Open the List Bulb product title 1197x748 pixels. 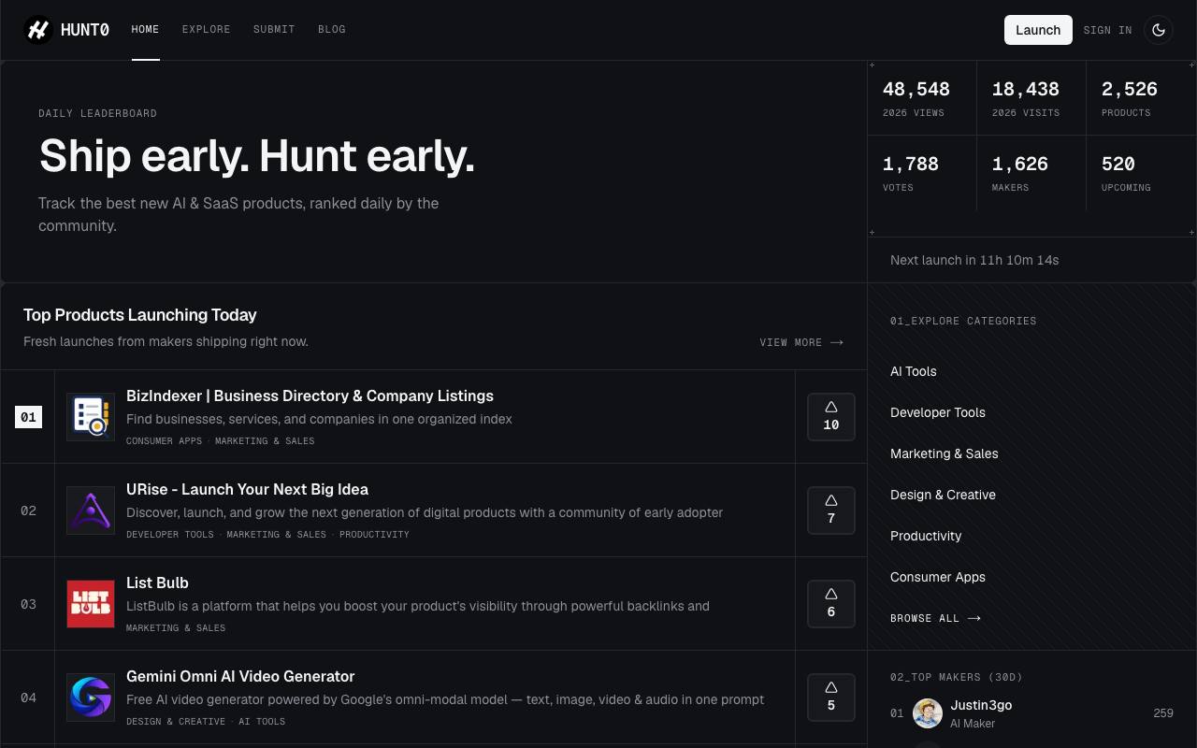point(157,583)
